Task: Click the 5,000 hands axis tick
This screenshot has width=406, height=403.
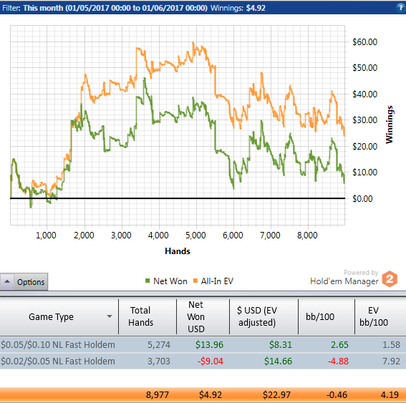Action: [x=195, y=236]
